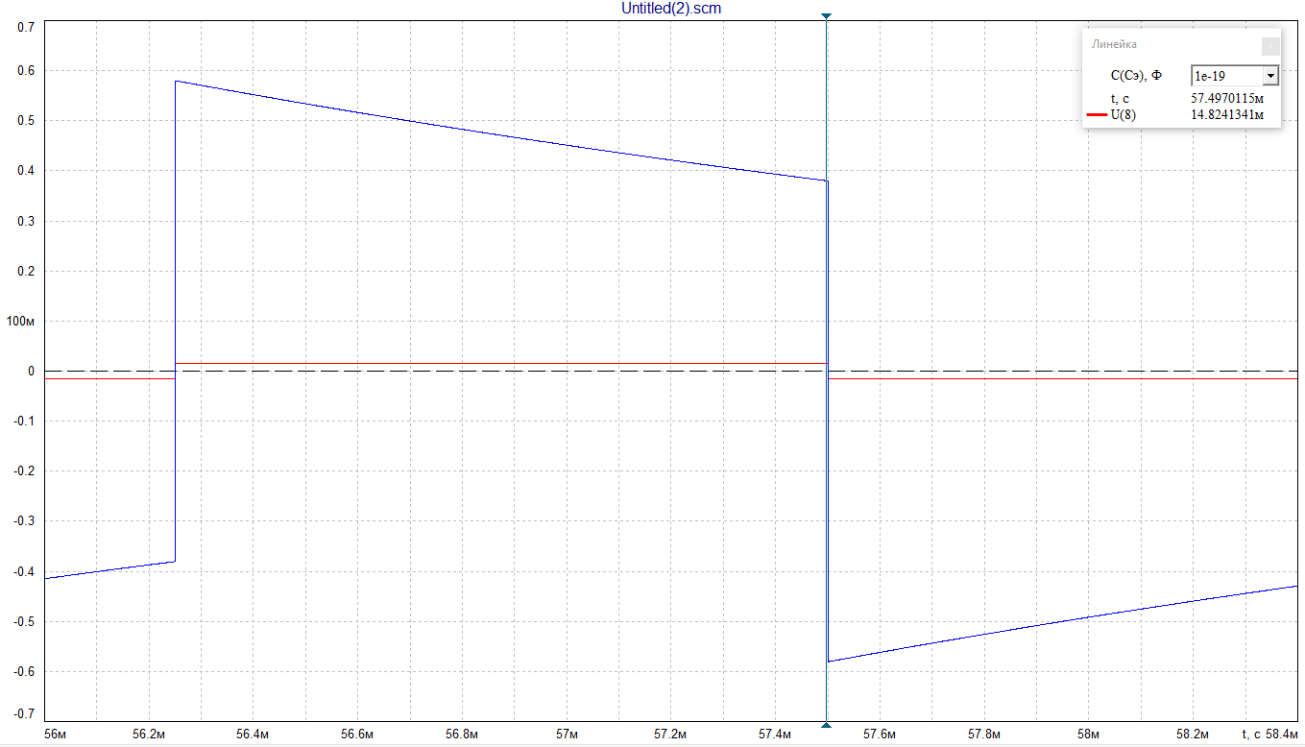The image size is (1305, 747).
Task: Click the red U(8) legend line swatch
Action: [1097, 115]
